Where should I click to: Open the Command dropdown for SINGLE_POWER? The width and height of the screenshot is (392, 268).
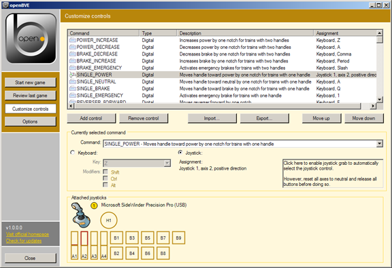380,144
